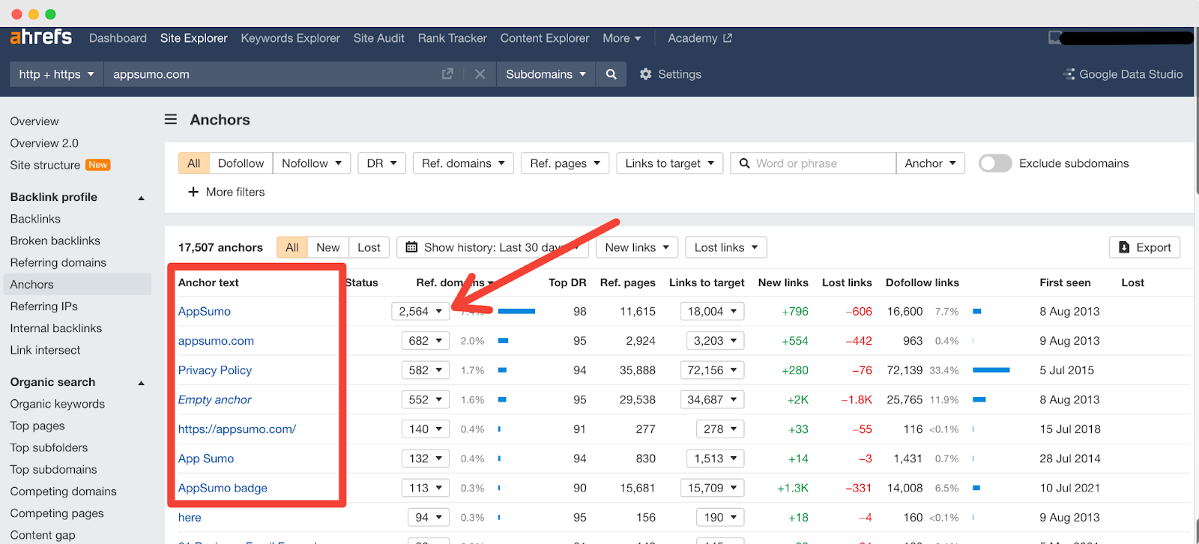1199x544 pixels.
Task: Click the search magnifier button
Action: click(611, 74)
